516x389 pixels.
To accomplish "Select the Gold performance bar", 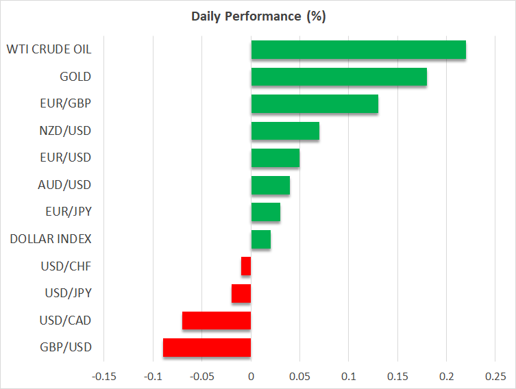I will click(x=339, y=77).
